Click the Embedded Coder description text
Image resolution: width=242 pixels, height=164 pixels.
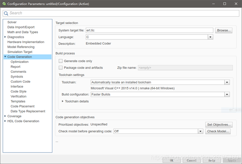coord(98,43)
